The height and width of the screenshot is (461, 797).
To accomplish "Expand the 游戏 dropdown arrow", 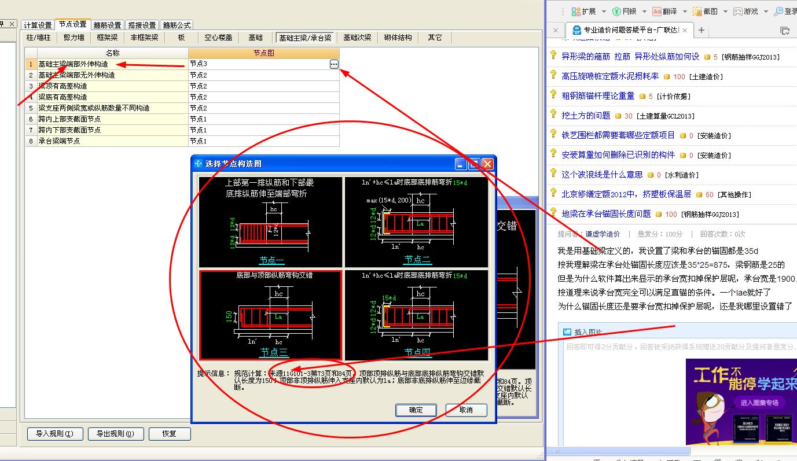I will 765,12.
